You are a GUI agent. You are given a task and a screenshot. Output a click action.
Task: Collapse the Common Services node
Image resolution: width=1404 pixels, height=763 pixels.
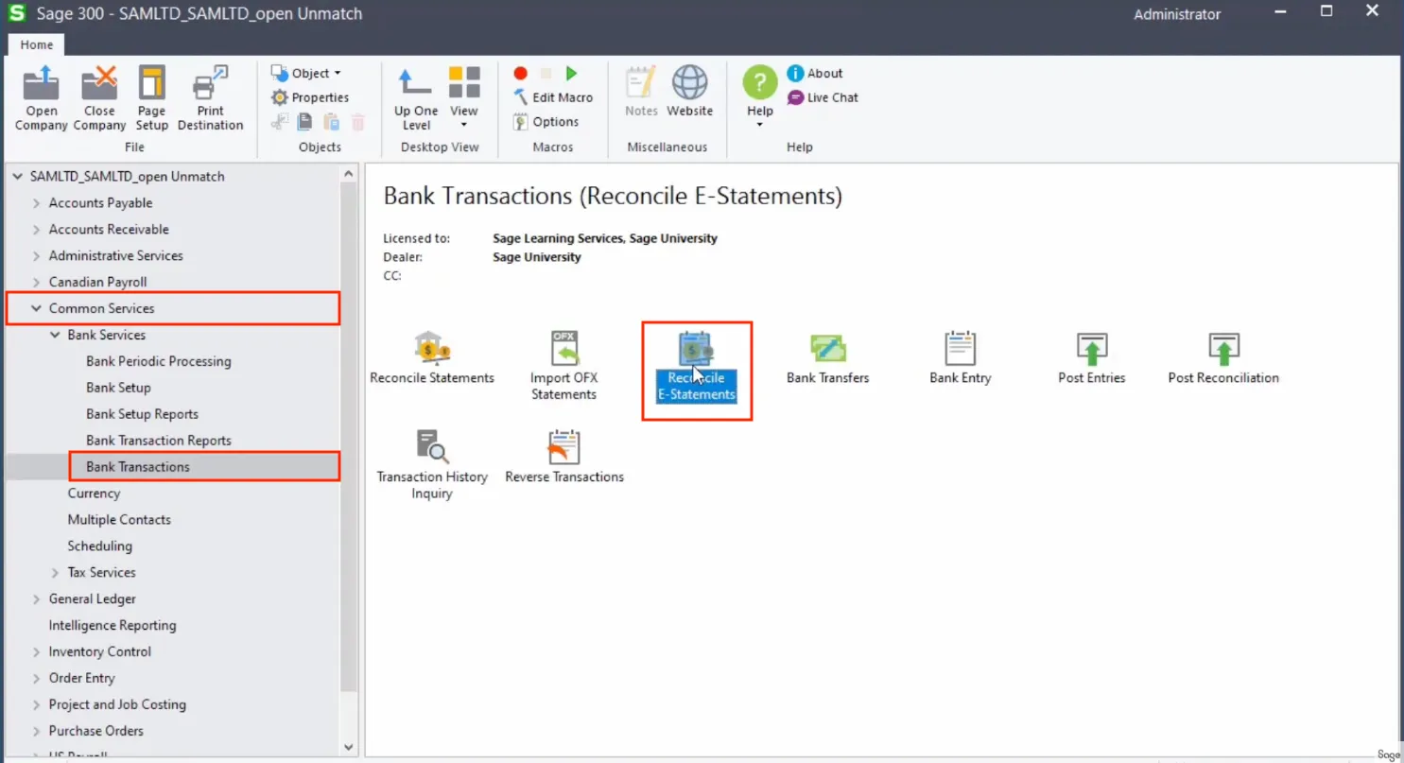point(37,308)
